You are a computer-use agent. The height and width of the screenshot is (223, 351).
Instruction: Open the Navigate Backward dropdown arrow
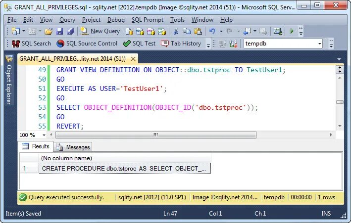click(255, 31)
